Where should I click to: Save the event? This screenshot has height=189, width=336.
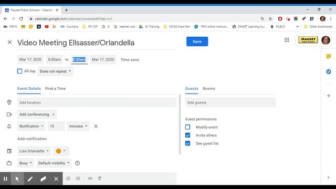[197, 41]
